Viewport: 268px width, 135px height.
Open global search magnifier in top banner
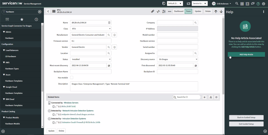point(237,3)
